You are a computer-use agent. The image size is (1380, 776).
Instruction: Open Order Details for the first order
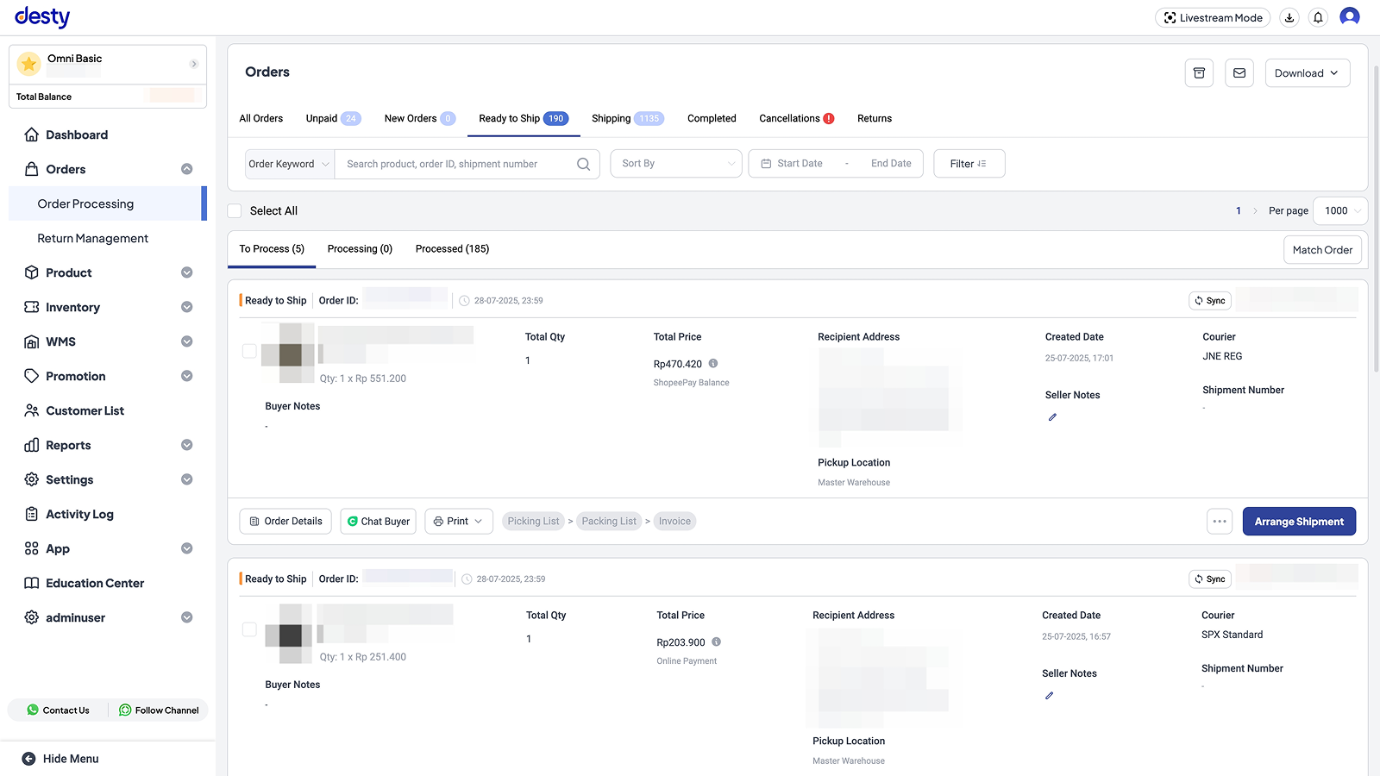[x=285, y=521]
